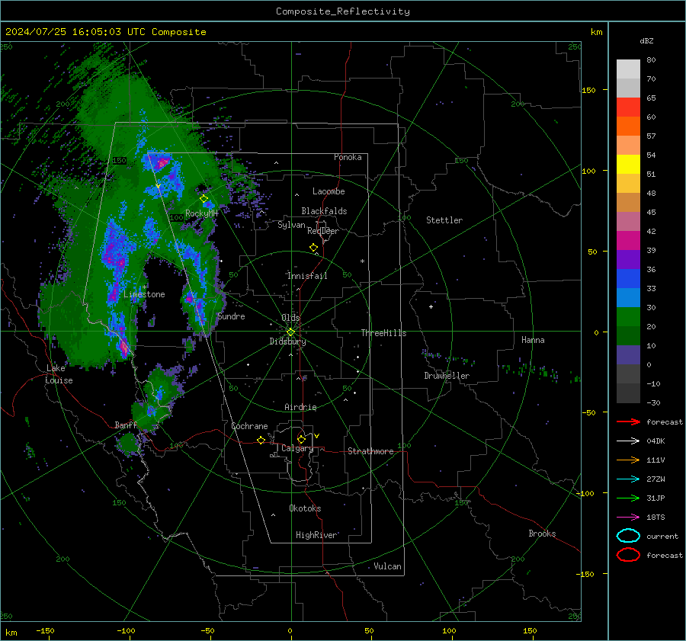Image resolution: width=686 pixels, height=641 pixels.
Task: Click the yellow diamond marker below RedDeer
Action: [314, 247]
